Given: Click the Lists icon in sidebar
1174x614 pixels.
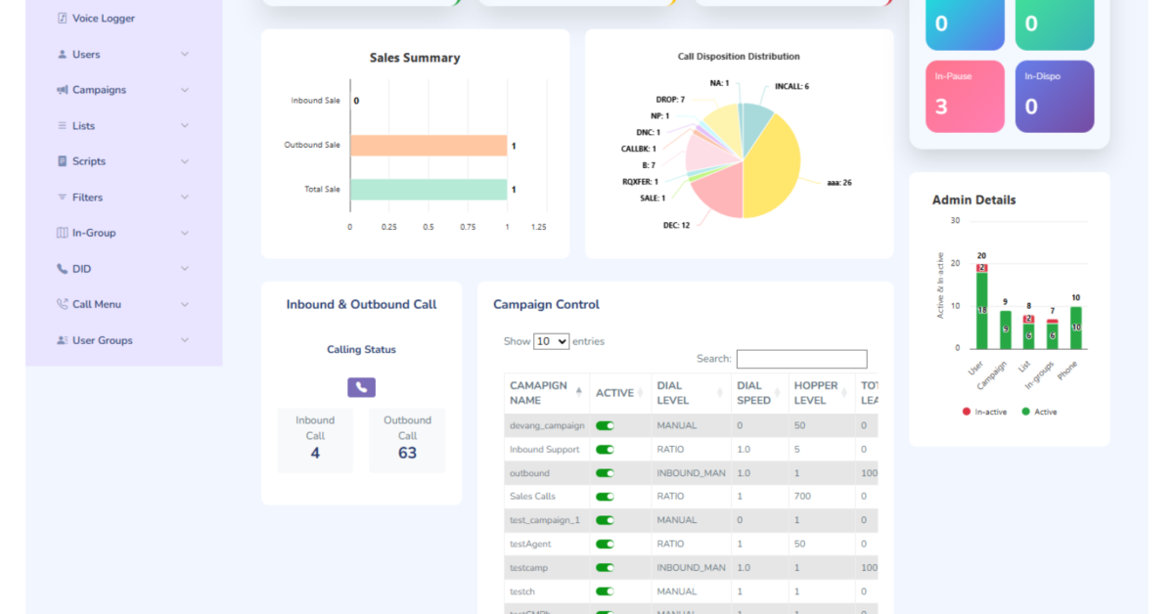Looking at the screenshot, I should coord(63,126).
